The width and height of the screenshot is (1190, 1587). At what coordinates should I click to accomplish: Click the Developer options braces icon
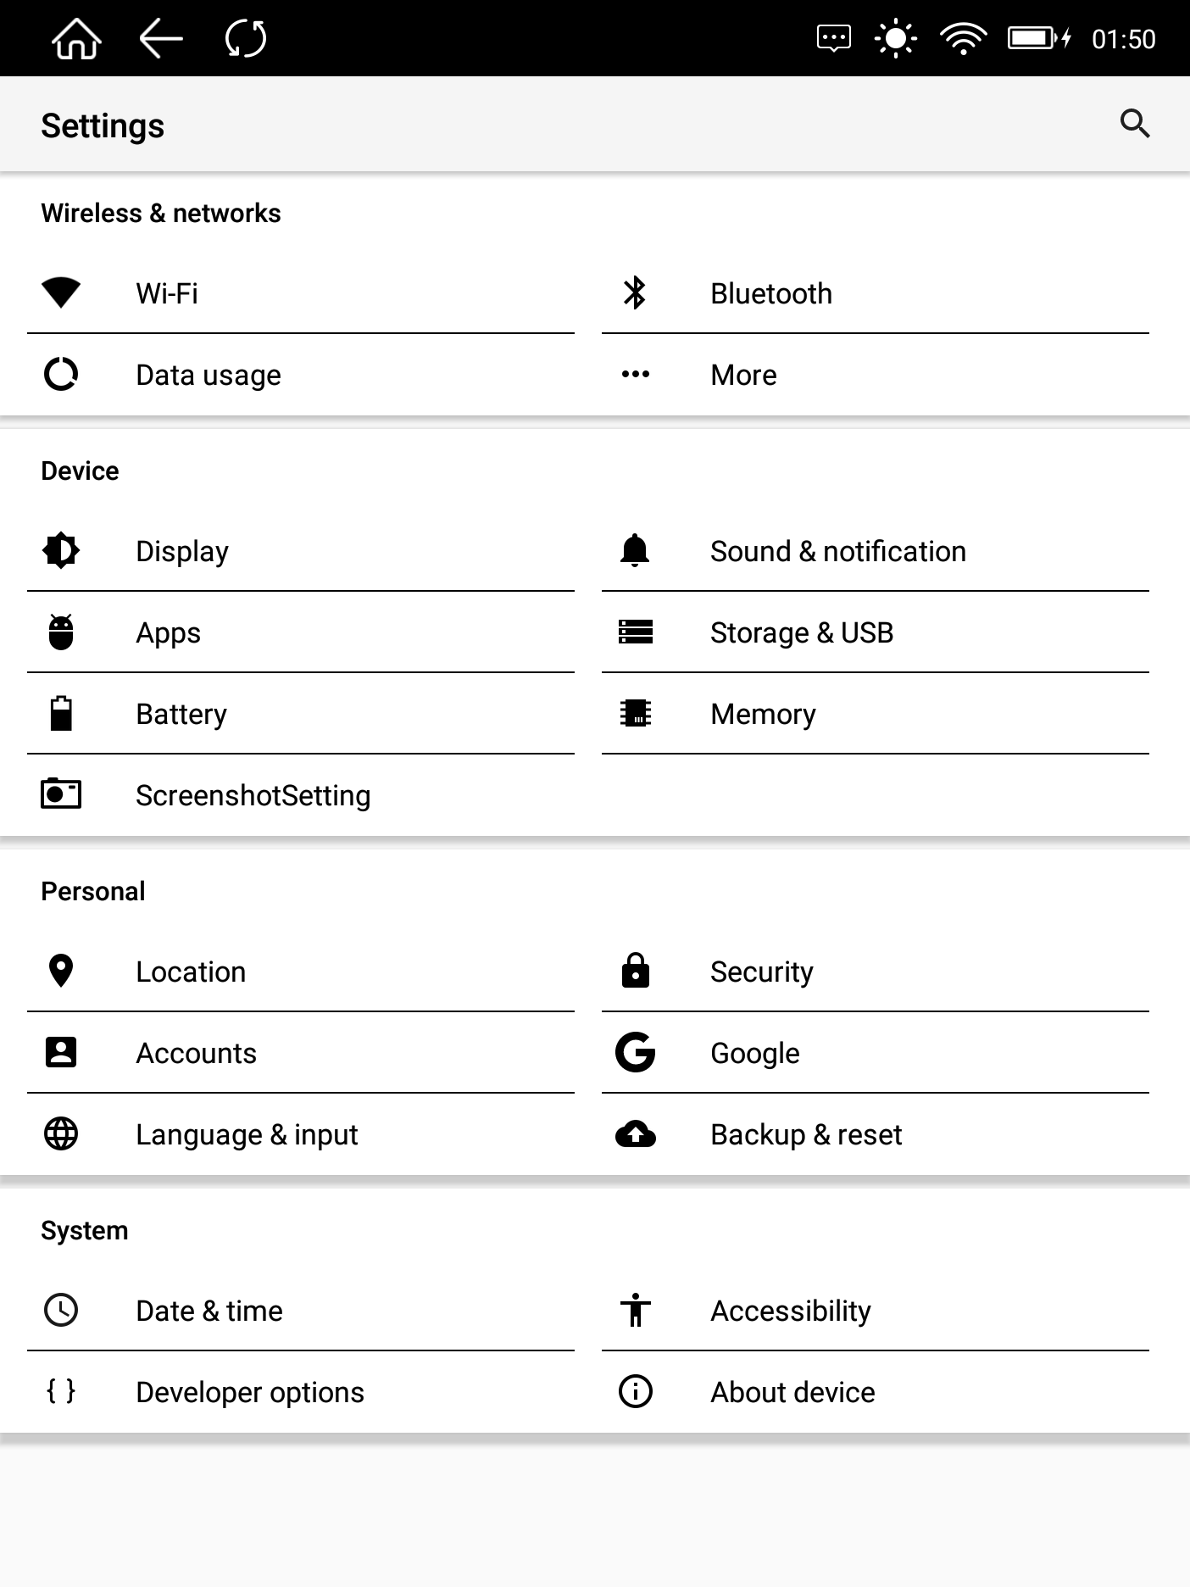[x=61, y=1391]
